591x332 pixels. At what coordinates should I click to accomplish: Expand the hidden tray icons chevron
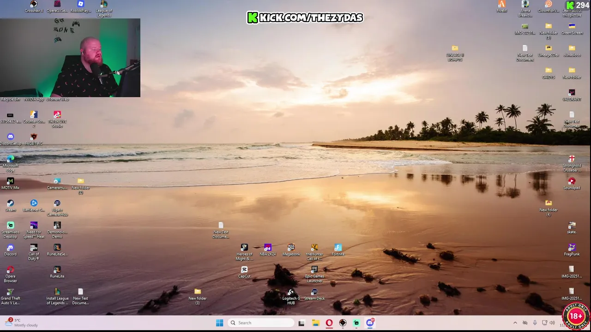click(x=515, y=323)
